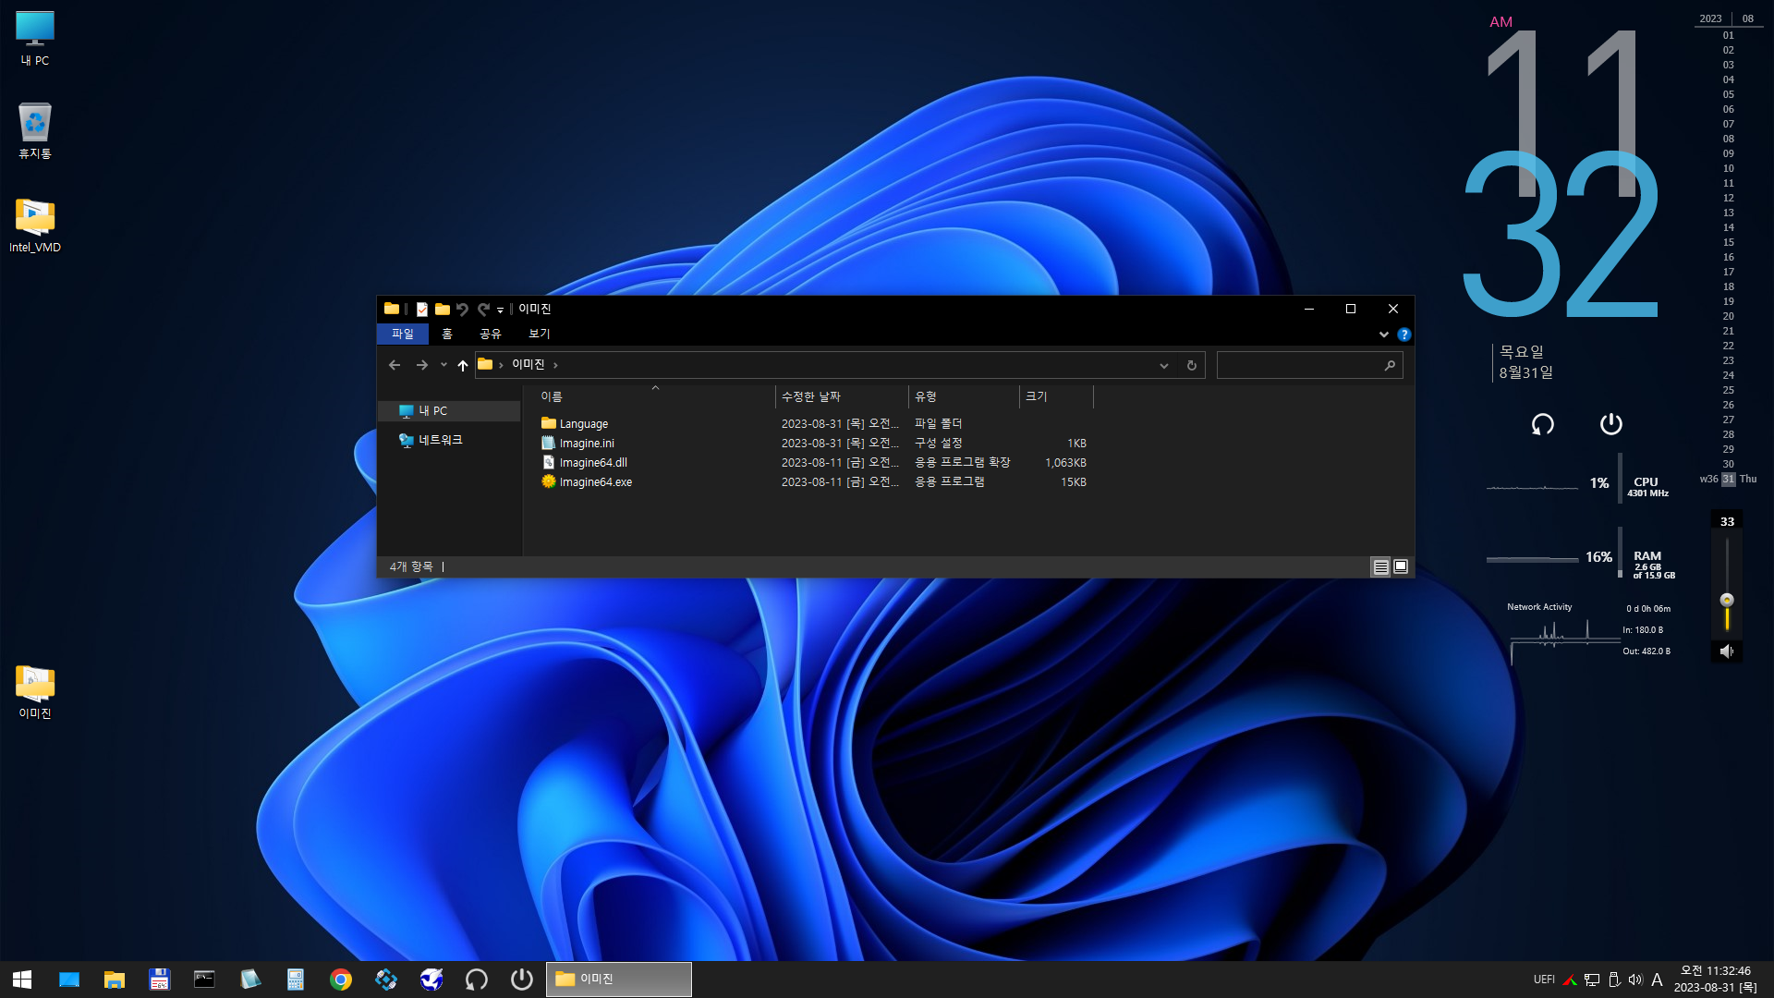
Task: Click the New folder quick access icon
Action: coord(443,310)
